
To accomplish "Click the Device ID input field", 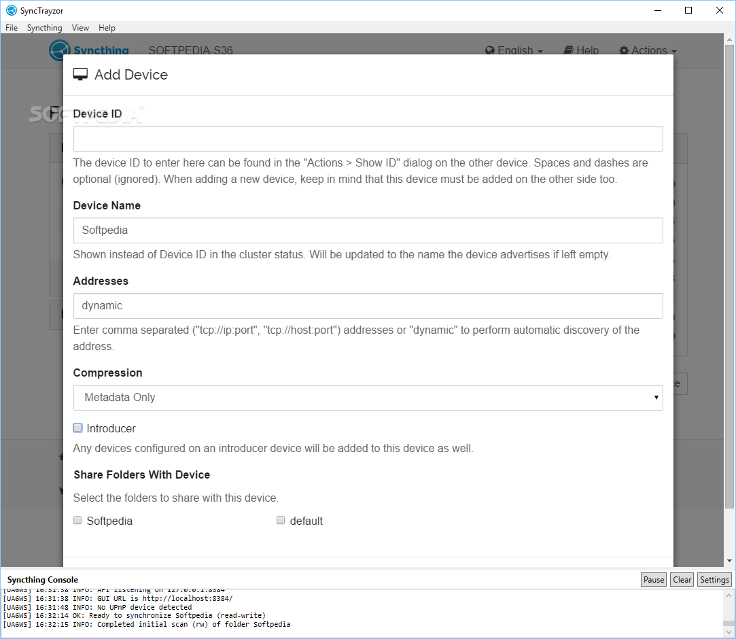I will (368, 139).
